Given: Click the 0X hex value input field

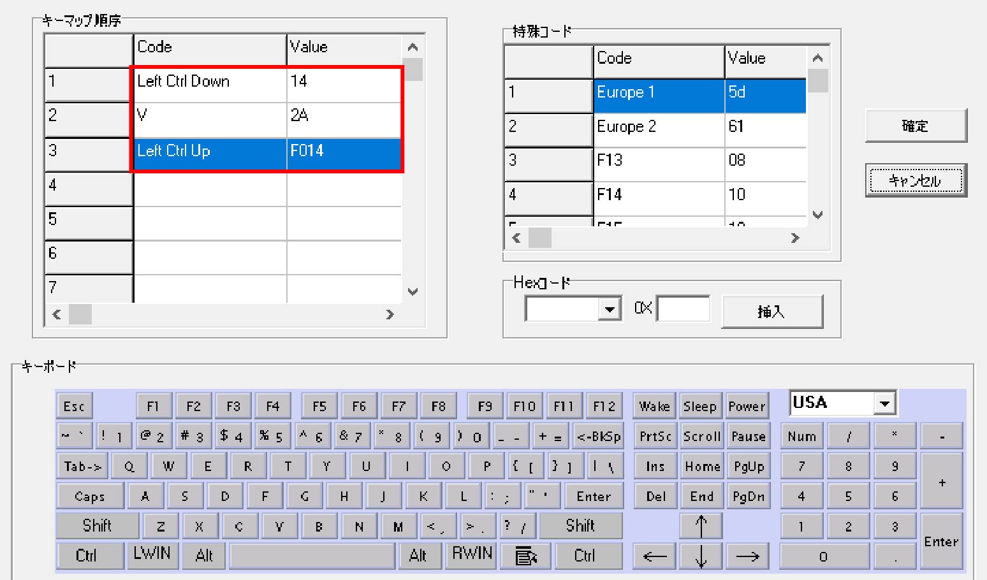Looking at the screenshot, I should click(x=683, y=309).
